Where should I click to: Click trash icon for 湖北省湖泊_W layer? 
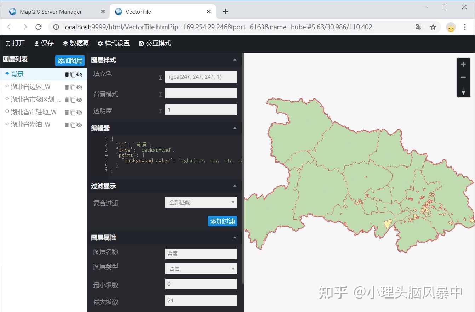pos(67,125)
